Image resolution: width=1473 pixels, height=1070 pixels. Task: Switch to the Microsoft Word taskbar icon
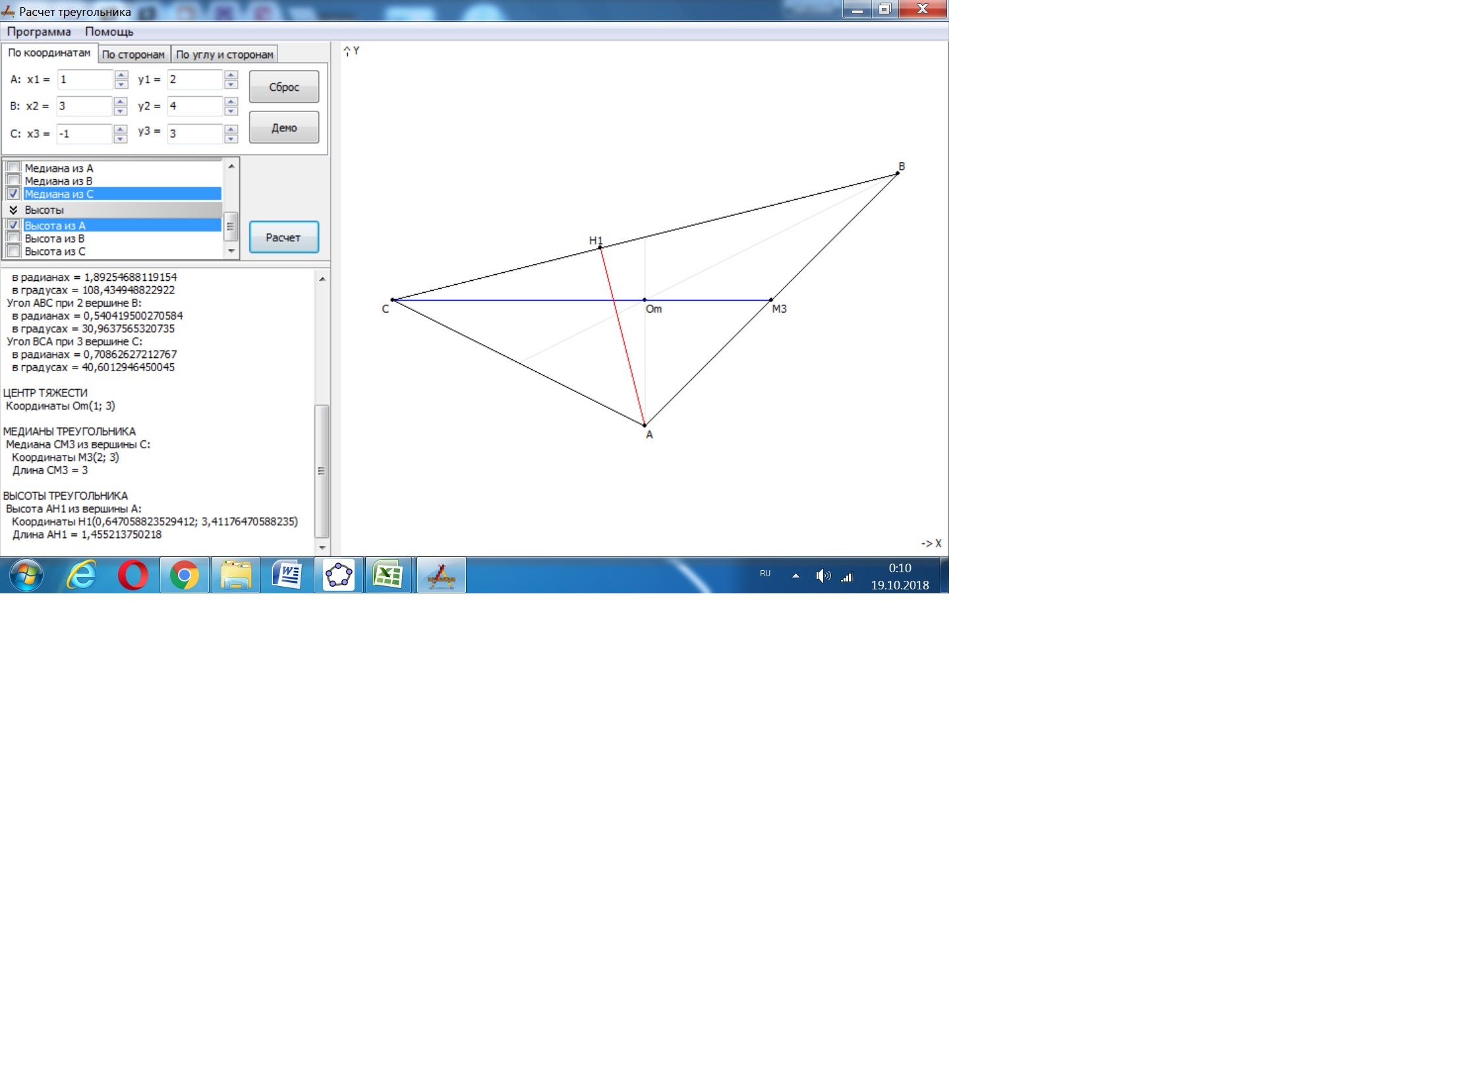(x=287, y=576)
